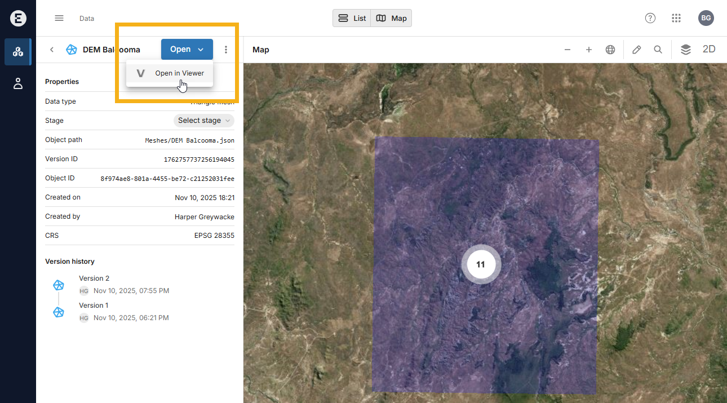The width and height of the screenshot is (727, 403).
Task: Select Version 2 in version history
Action: (x=94, y=278)
